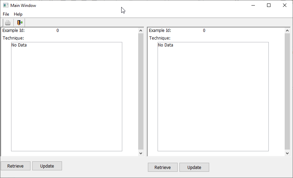Click inside right Technique text box
293x178 pixels.
(x=213, y=96)
